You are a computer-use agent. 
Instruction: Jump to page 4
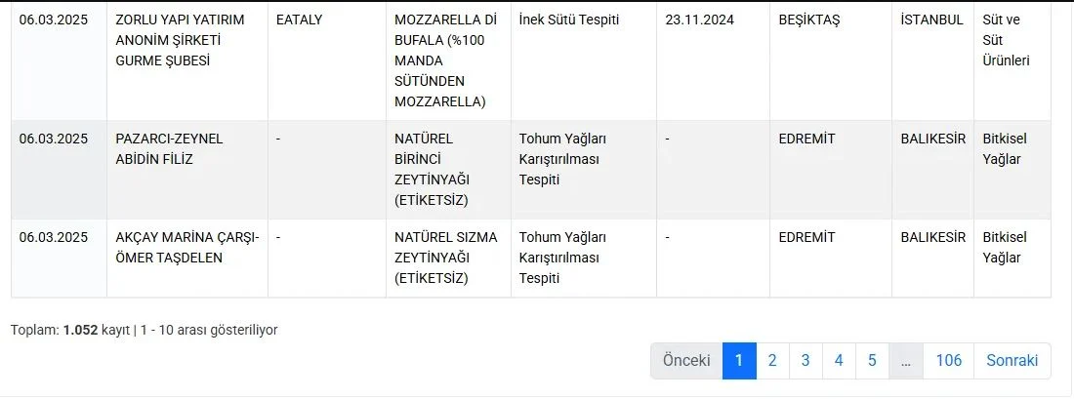click(839, 361)
